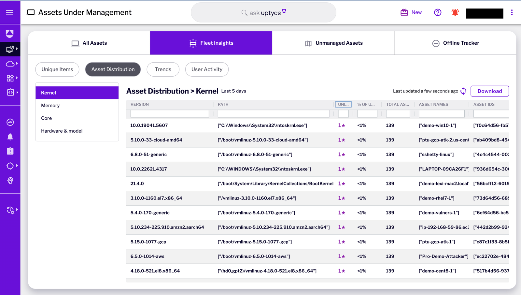Open the vertical three-dot options menu
This screenshot has height=295, width=521.
[512, 12]
